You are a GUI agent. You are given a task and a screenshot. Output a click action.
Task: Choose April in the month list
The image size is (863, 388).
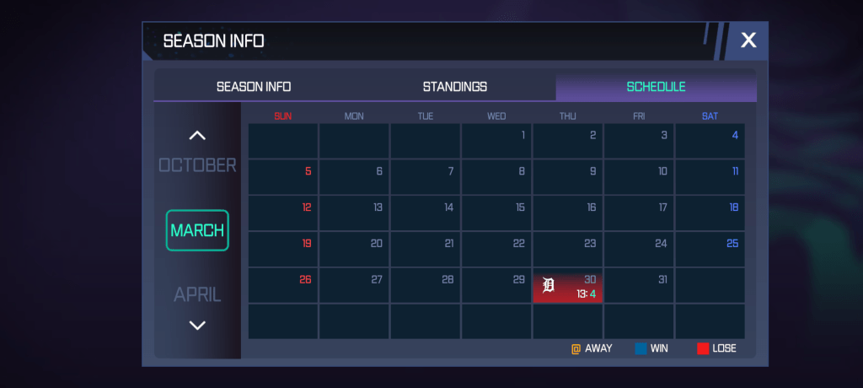click(197, 294)
